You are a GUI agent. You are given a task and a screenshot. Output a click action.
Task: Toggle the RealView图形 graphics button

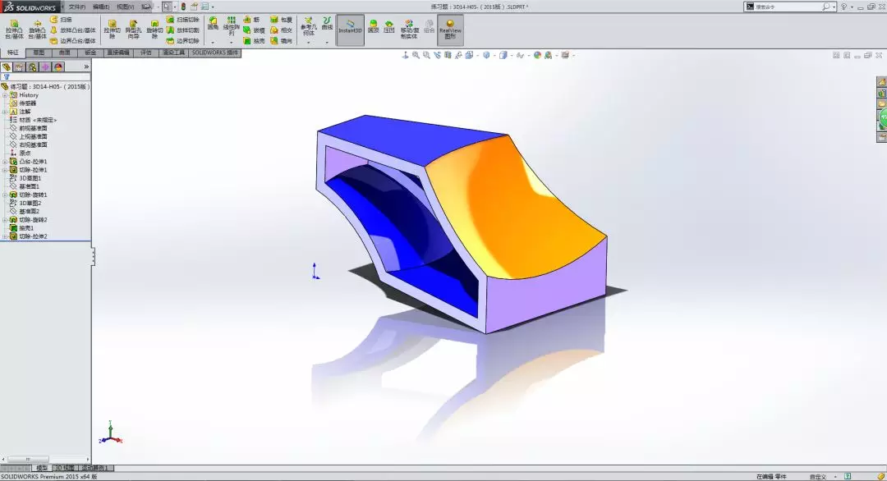click(x=450, y=30)
